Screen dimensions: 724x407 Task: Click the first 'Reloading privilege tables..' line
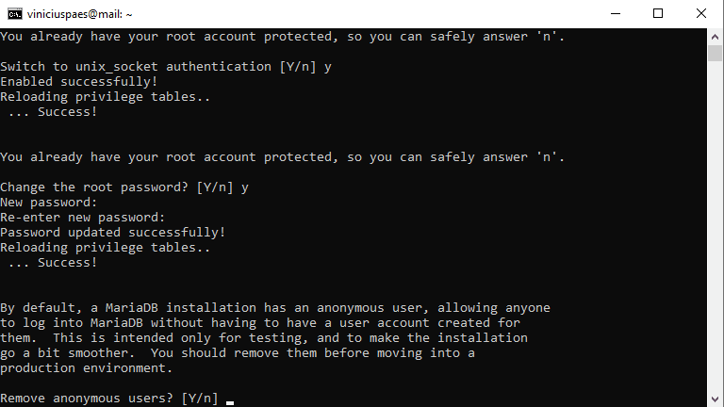106,97
